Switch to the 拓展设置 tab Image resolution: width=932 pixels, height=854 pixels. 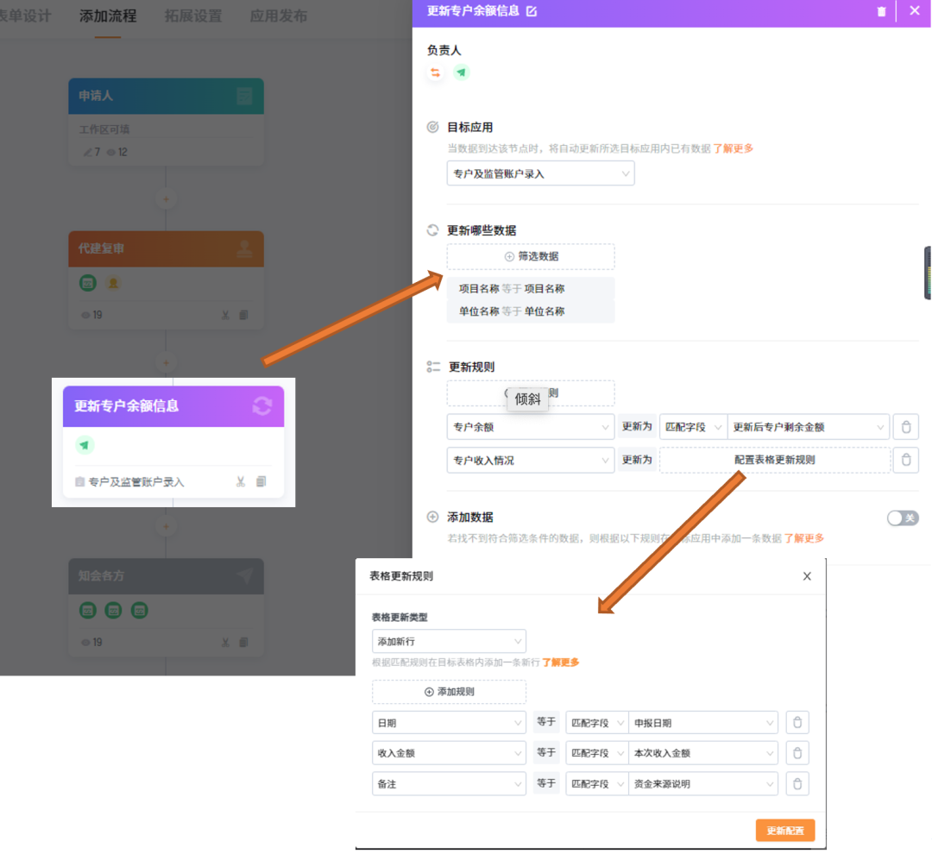coord(192,16)
